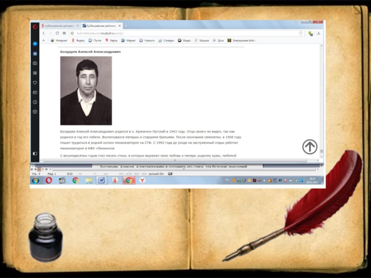Open extensions cube icon in sidebar
Screen dimensions: 371x278
35,112
